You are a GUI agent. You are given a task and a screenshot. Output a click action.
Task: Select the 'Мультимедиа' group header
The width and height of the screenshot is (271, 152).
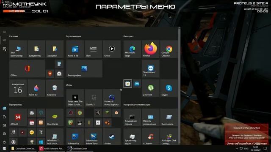click(73, 36)
